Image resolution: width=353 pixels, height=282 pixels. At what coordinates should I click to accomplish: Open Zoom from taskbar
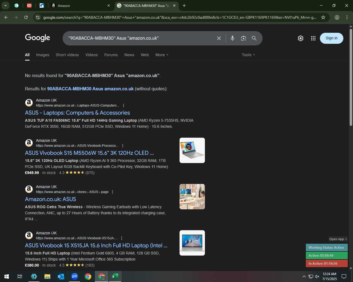tap(74, 276)
